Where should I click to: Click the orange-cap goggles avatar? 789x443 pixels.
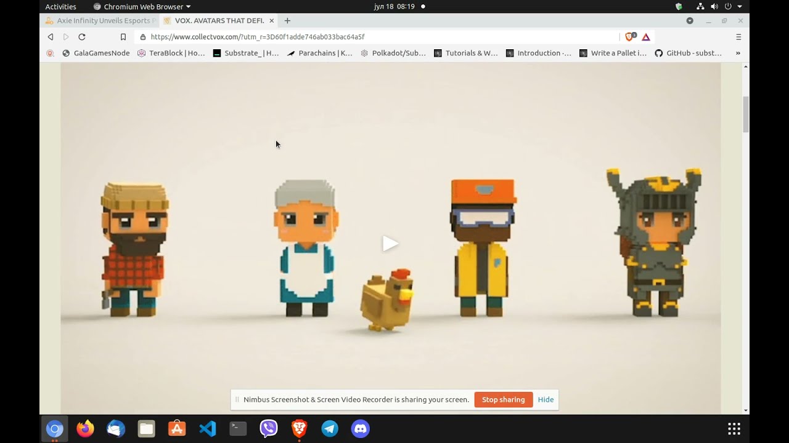pyautogui.click(x=483, y=247)
